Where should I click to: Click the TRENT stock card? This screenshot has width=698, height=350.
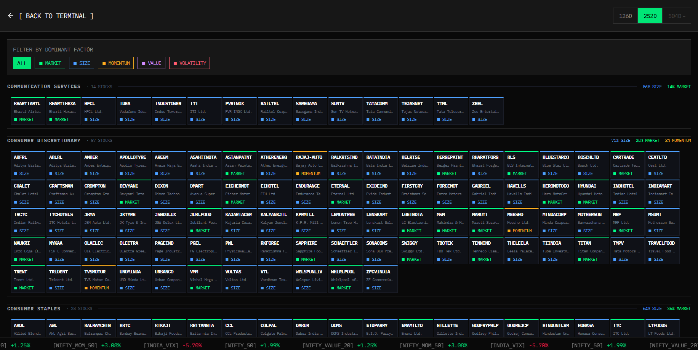click(28, 279)
